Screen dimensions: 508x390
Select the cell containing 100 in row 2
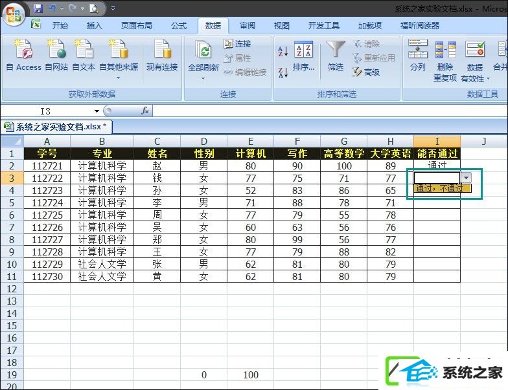coord(343,166)
